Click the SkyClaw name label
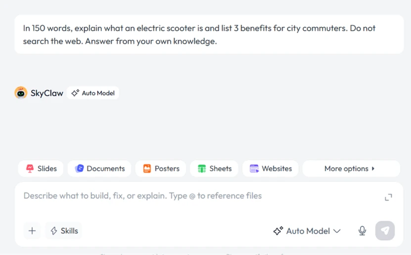The image size is (411, 255). pos(46,93)
